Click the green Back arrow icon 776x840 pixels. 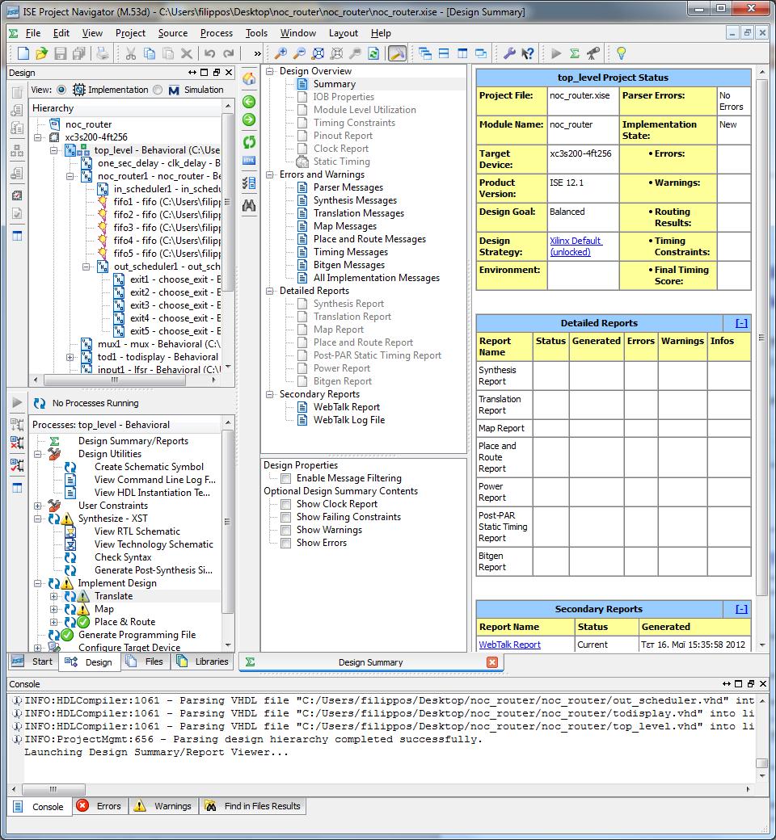(249, 101)
